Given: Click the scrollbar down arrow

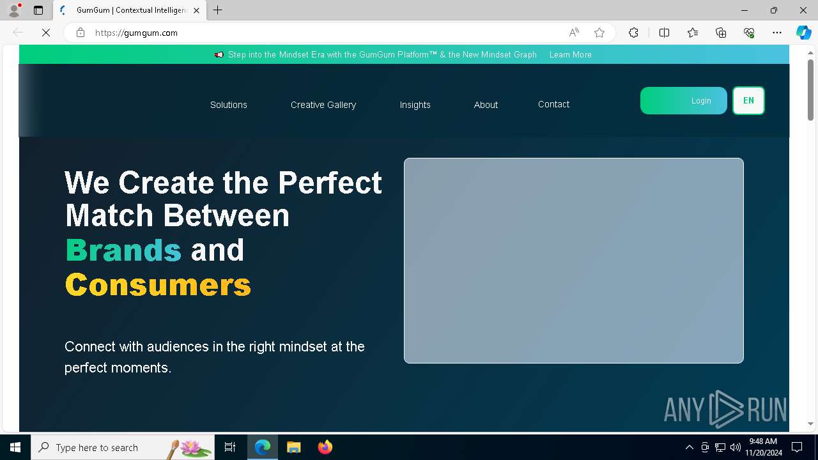Looking at the screenshot, I should (x=810, y=424).
